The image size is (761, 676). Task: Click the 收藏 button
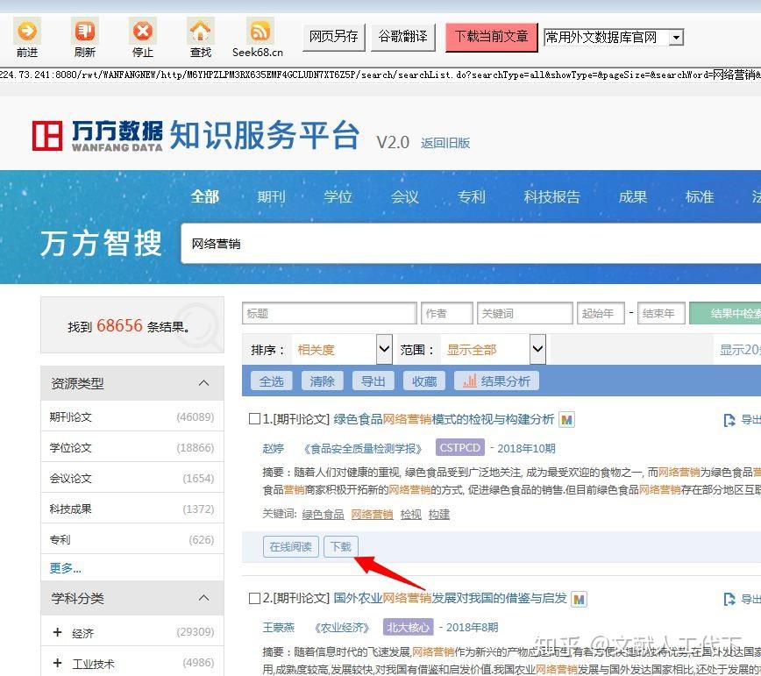pos(424,381)
